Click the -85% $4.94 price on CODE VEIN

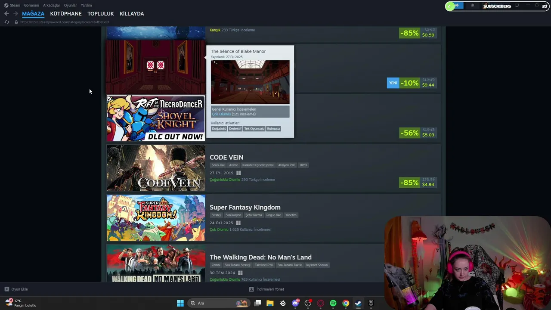click(x=418, y=183)
